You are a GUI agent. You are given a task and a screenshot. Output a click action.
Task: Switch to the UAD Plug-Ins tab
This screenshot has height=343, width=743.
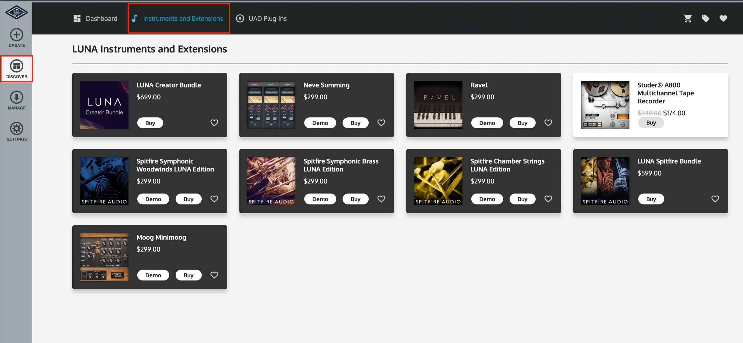tap(262, 19)
